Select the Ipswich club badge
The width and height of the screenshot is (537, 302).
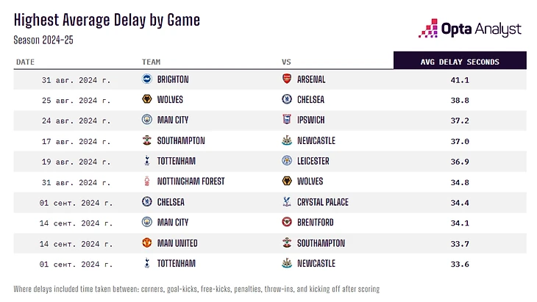click(287, 120)
